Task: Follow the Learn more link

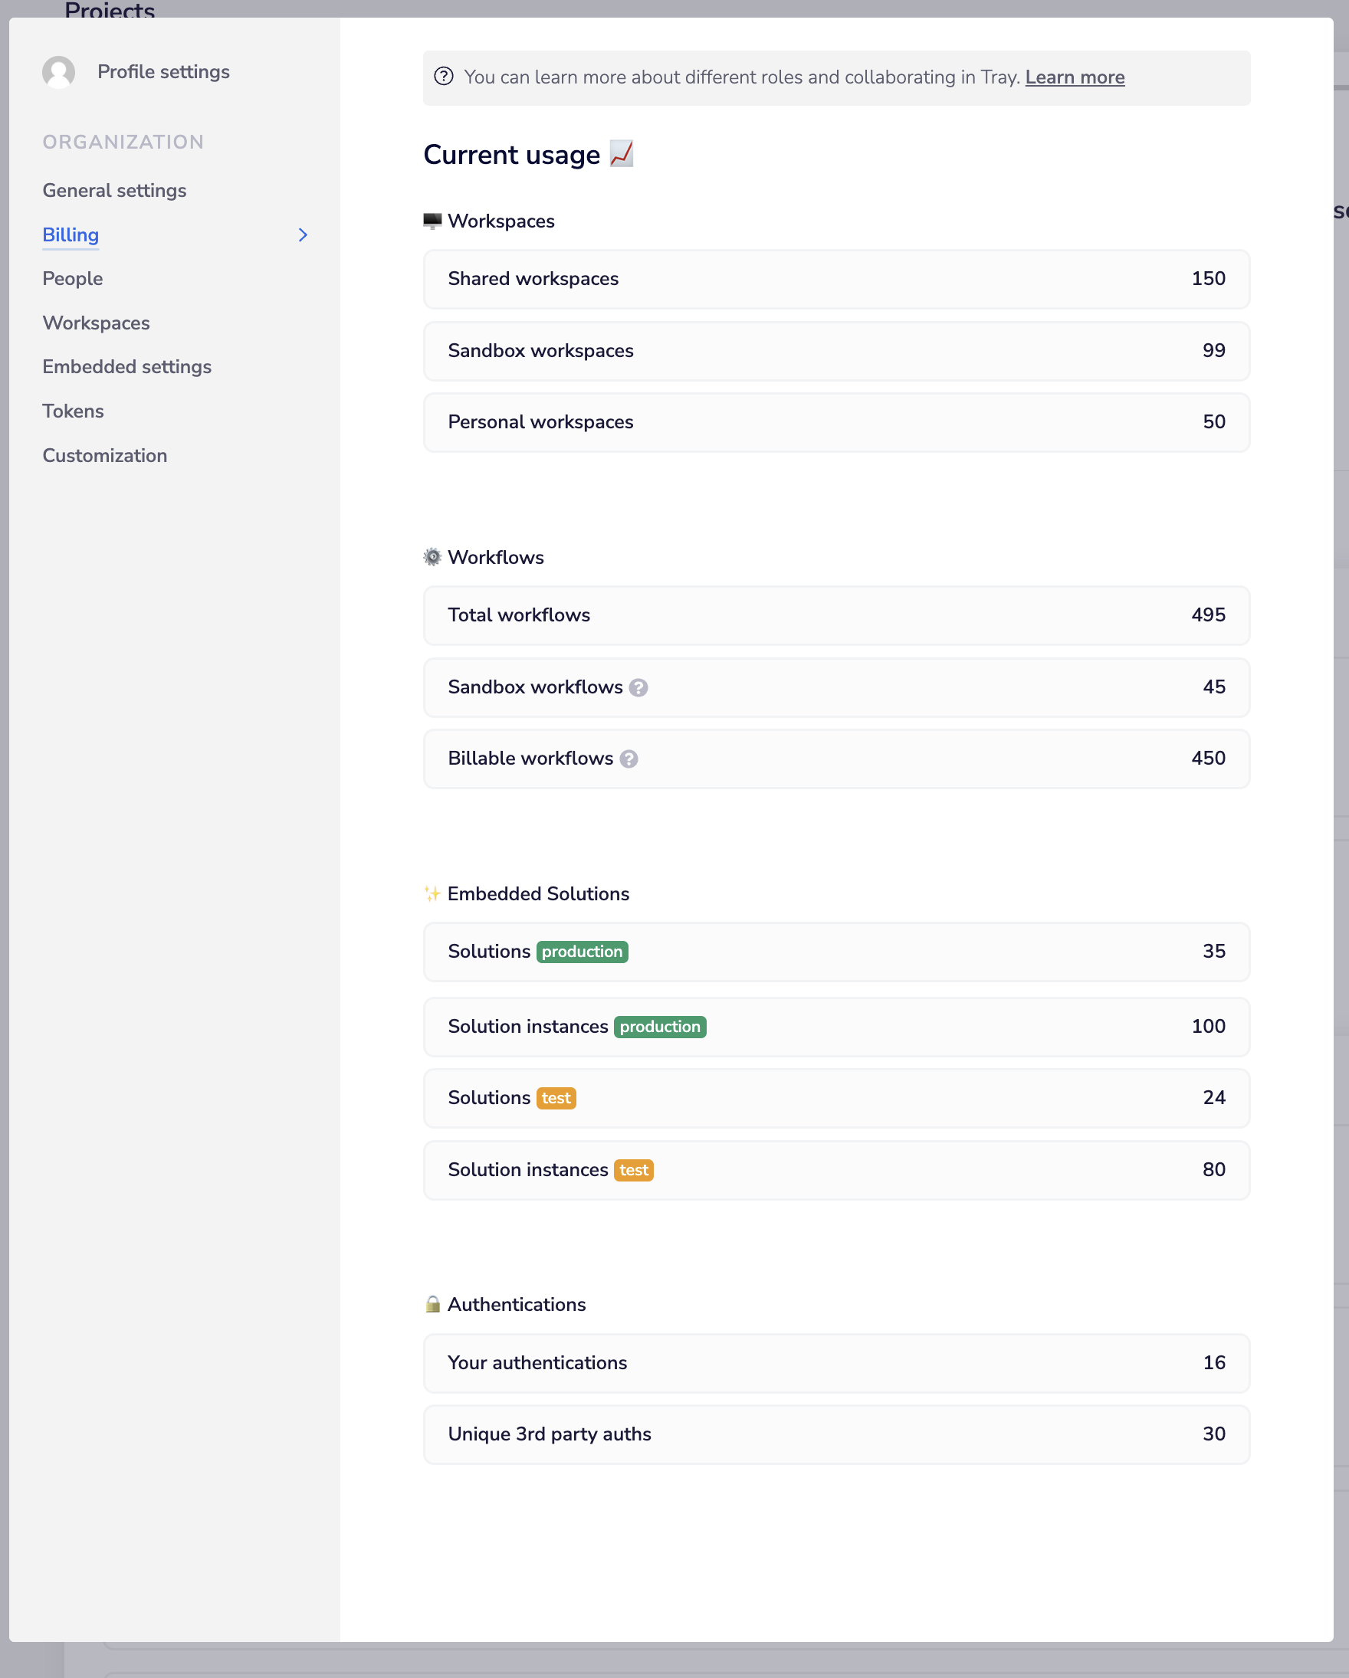Action: pos(1075,77)
